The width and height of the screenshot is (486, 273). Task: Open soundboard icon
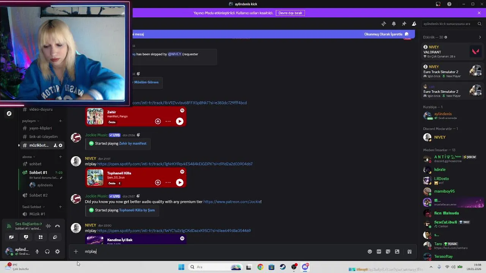coord(55,237)
